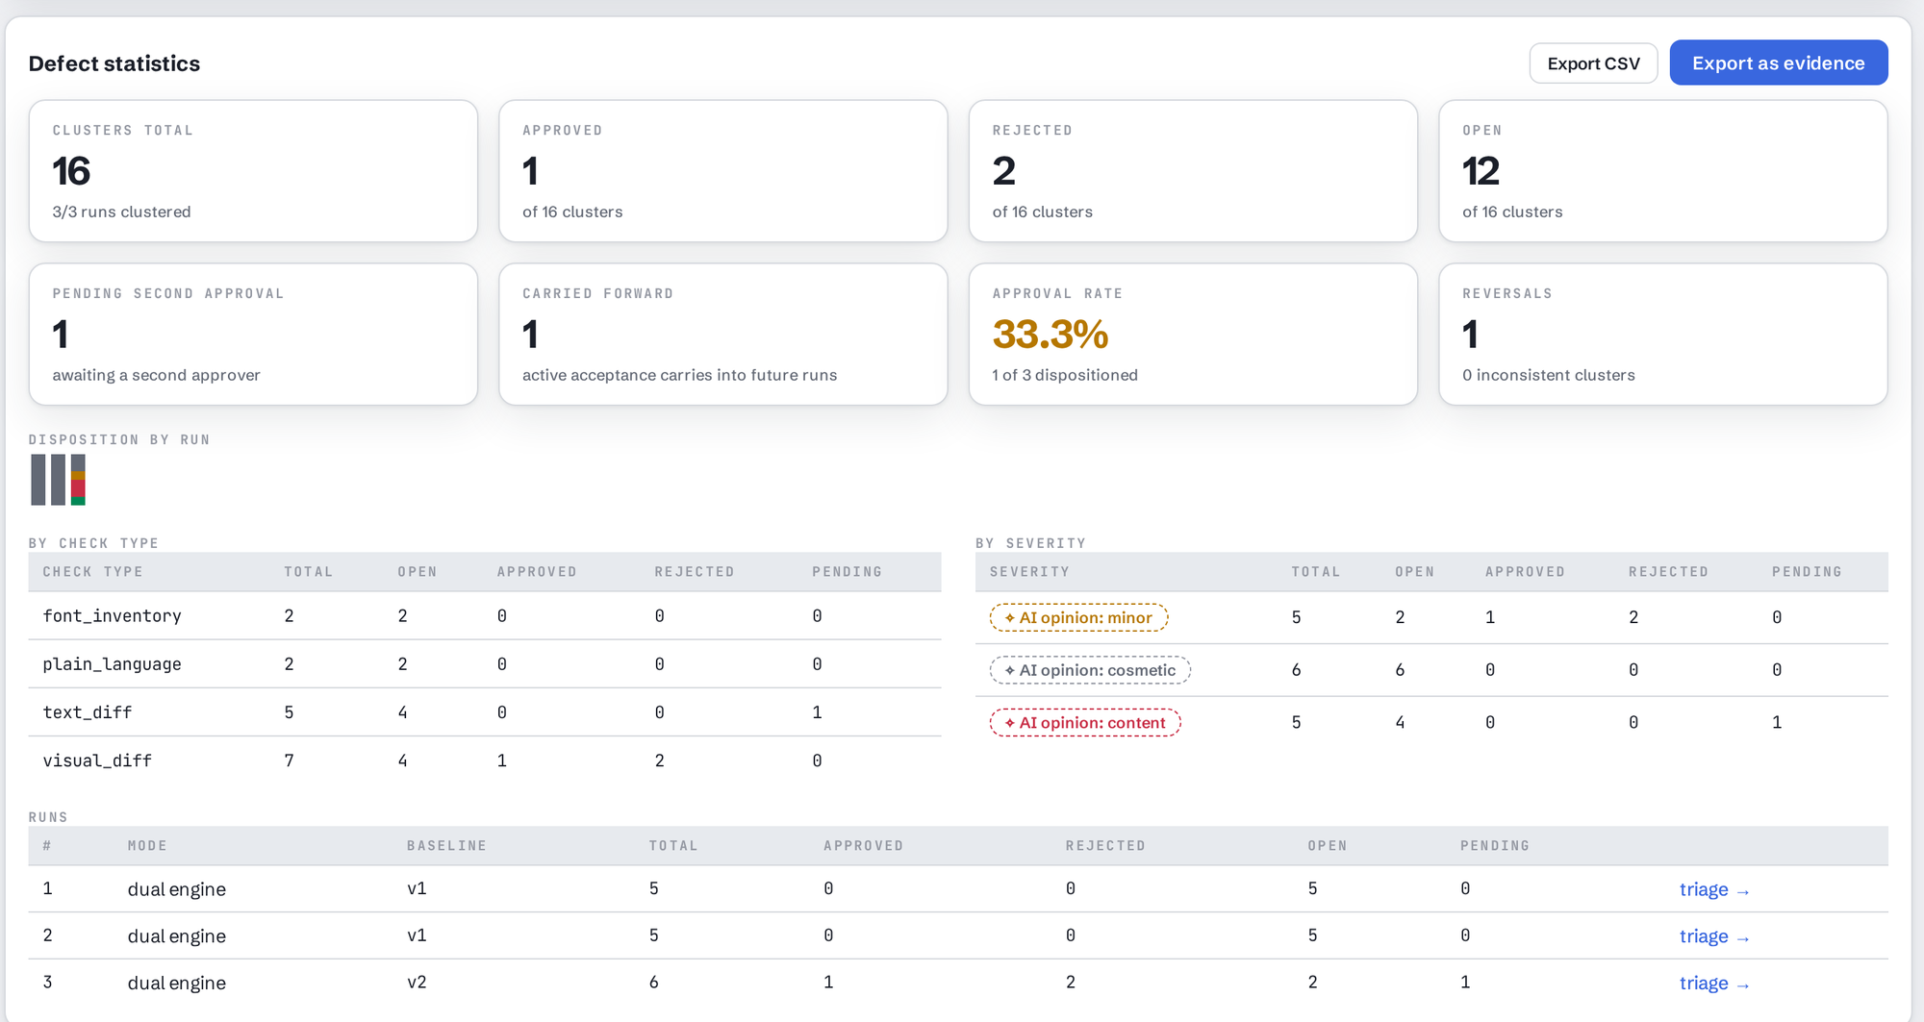The height and width of the screenshot is (1022, 1924).
Task: Select the AI opinion: minor badge
Action: 1078,617
